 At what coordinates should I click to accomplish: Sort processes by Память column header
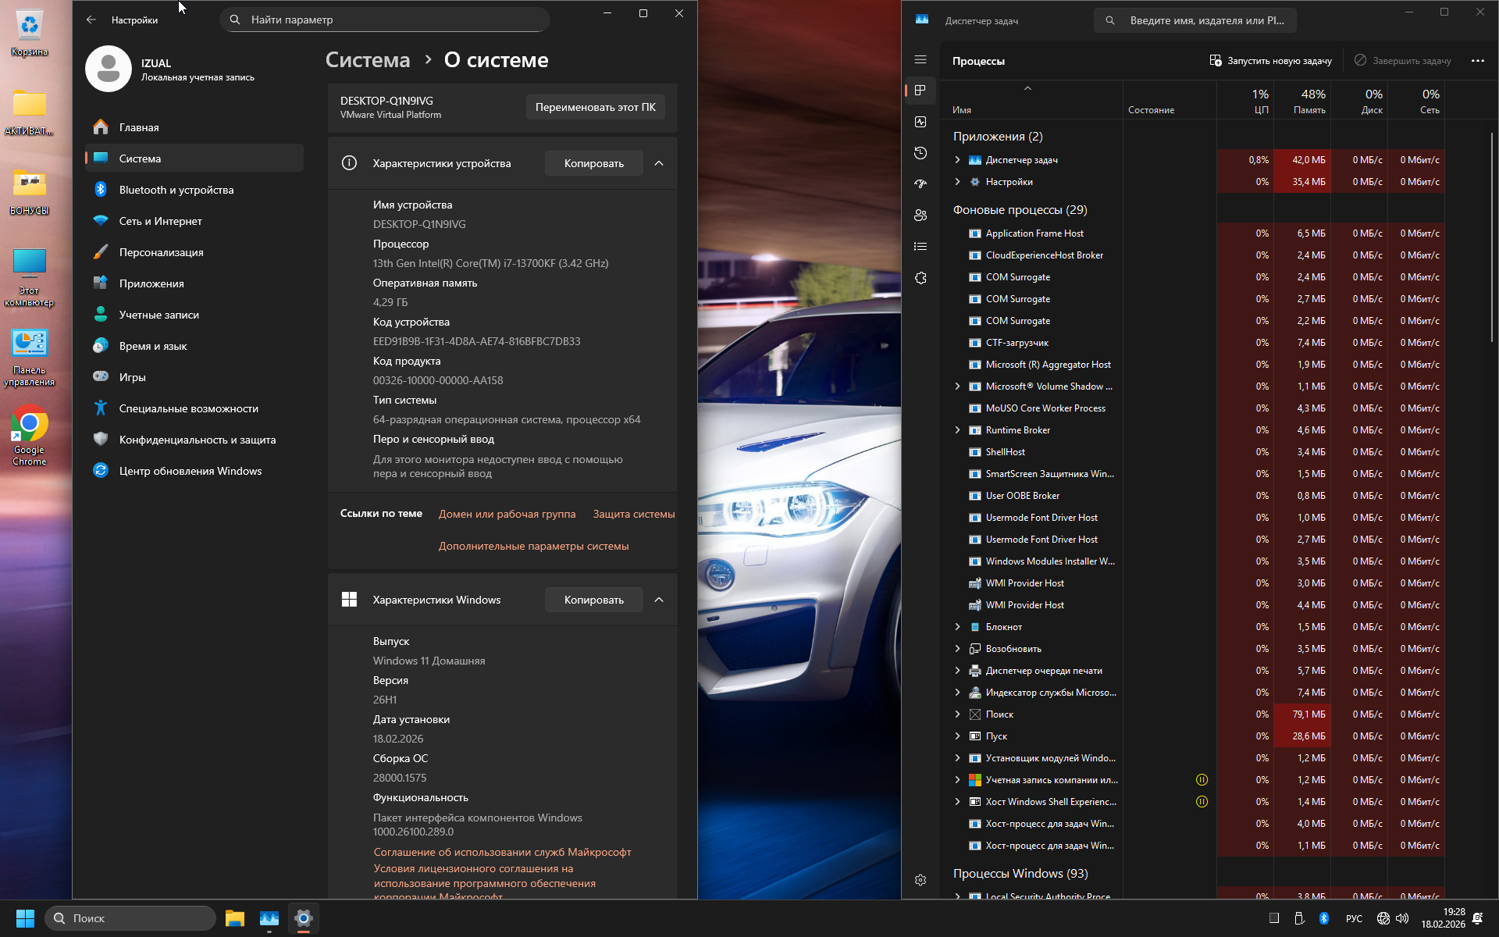[x=1302, y=101]
